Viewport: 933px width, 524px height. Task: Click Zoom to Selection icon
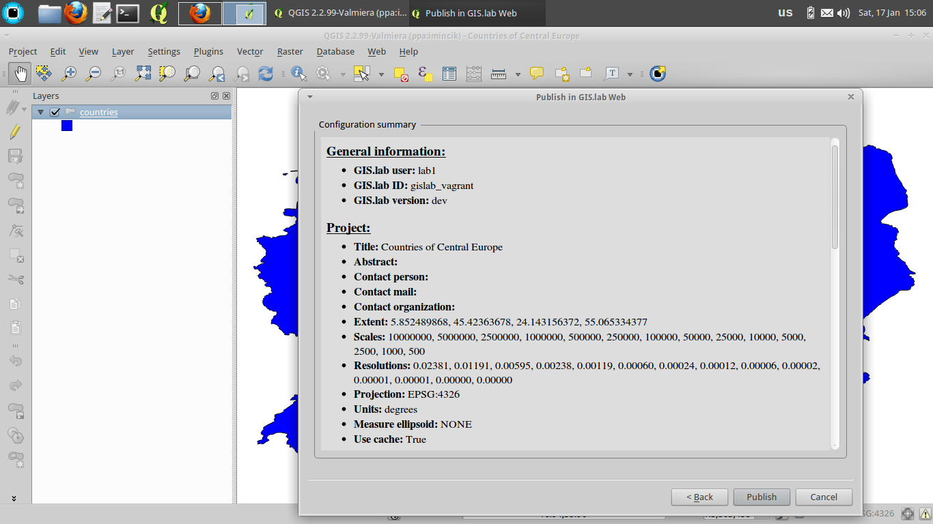click(x=167, y=73)
